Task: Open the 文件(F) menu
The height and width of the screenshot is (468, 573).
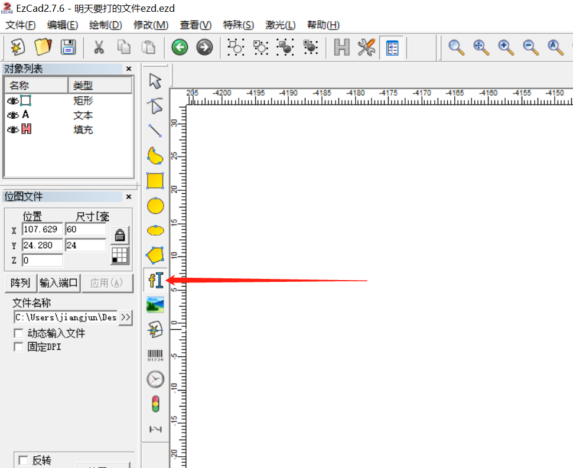Action: [x=21, y=25]
